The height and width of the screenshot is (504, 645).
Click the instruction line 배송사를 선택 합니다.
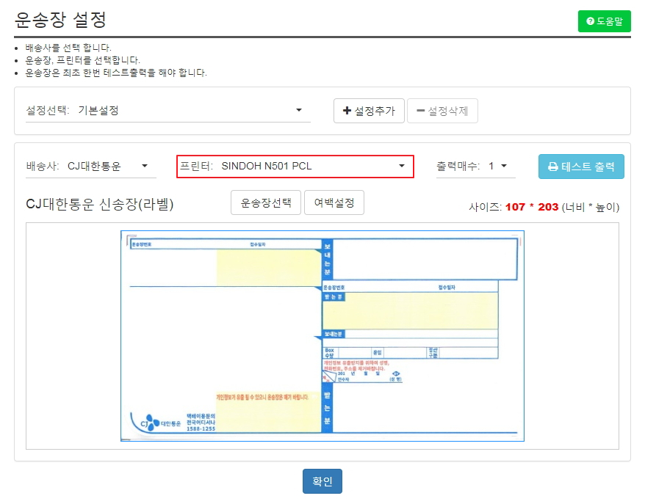pos(68,48)
